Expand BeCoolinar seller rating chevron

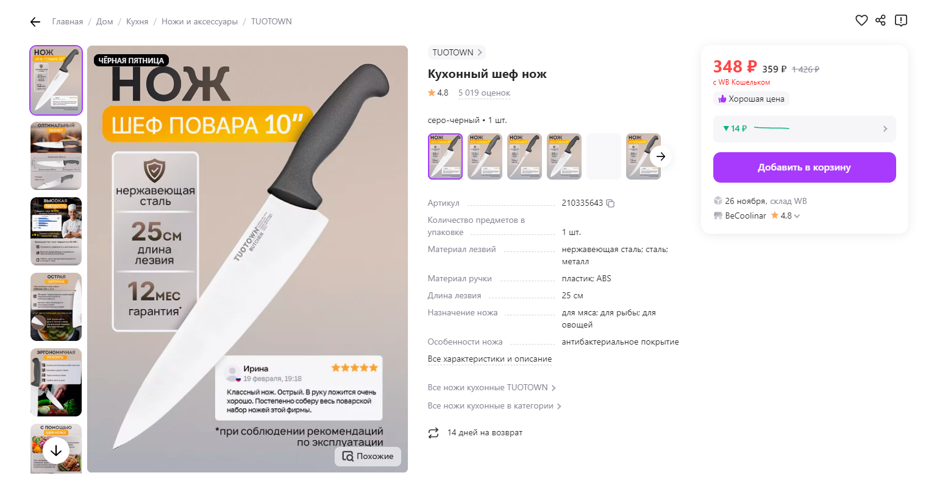797,216
